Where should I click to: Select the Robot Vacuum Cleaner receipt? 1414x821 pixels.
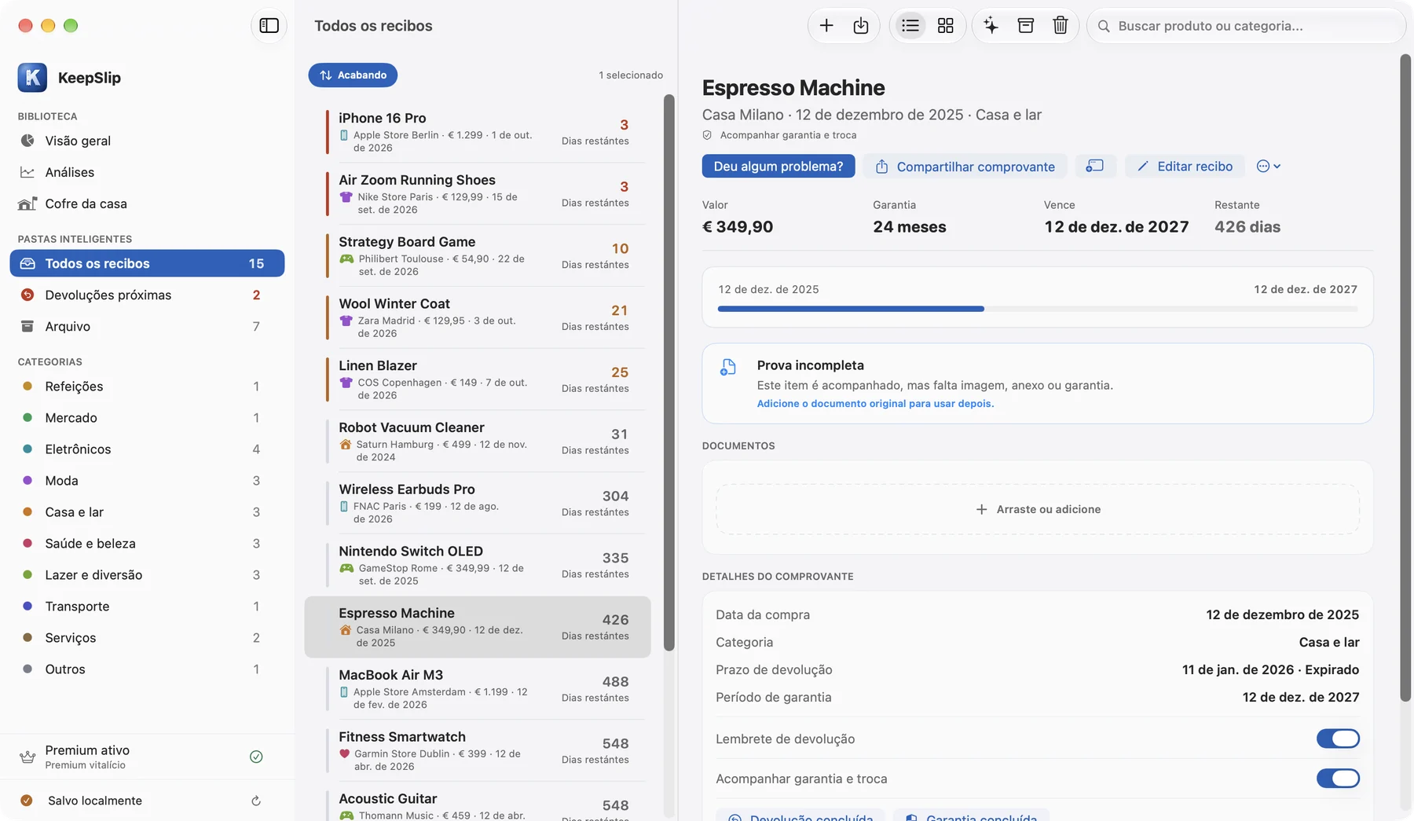click(478, 442)
